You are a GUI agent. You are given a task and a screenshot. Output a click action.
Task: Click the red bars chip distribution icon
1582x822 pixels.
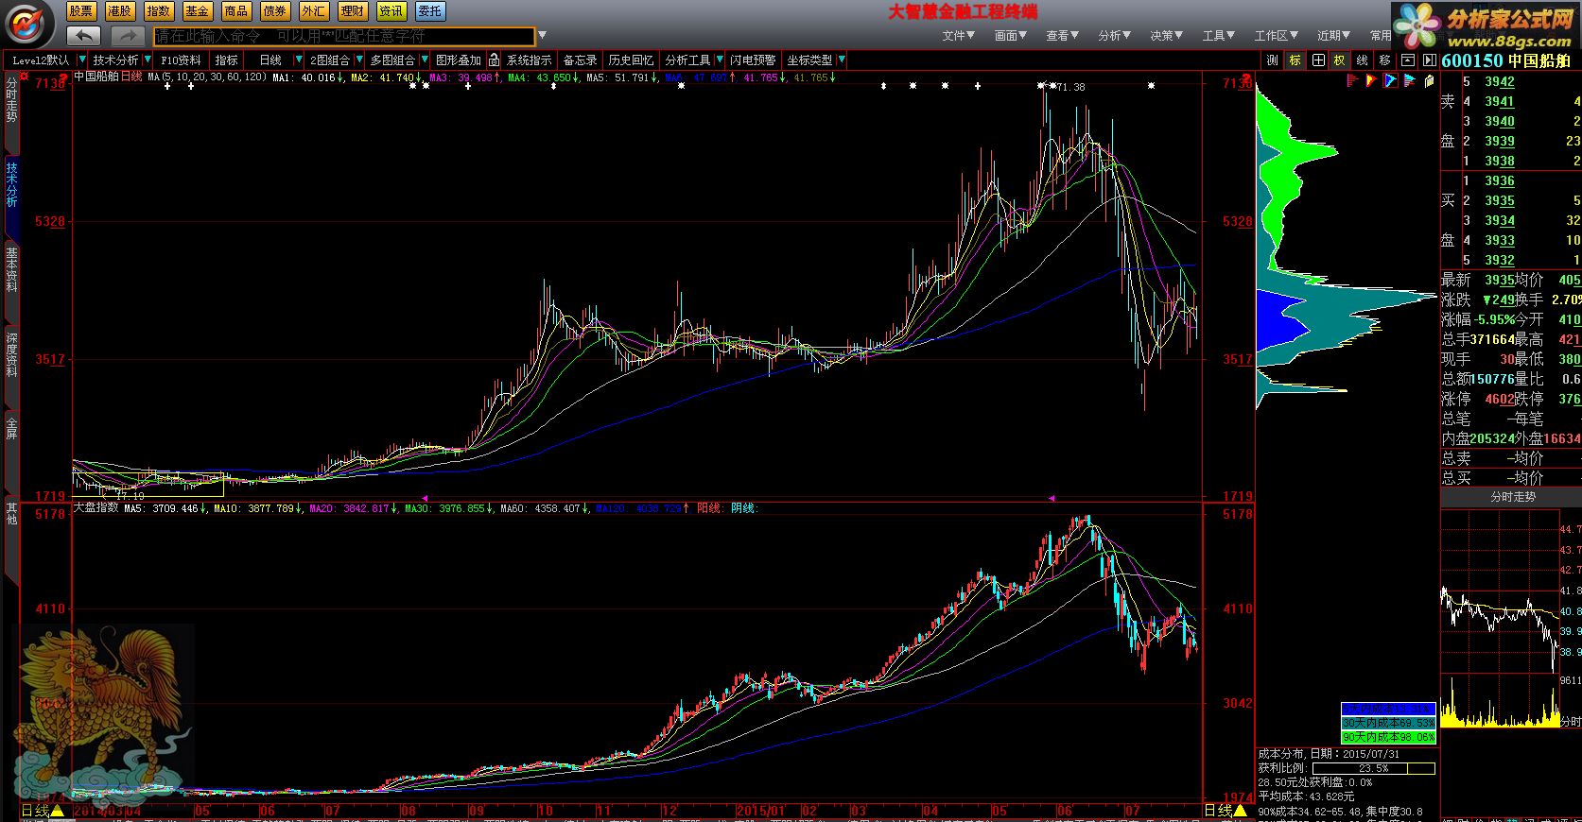click(x=1353, y=80)
